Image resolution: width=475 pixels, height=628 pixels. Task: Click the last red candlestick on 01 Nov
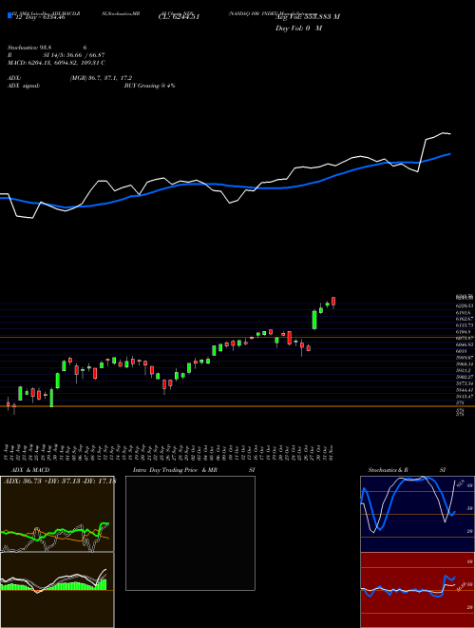(x=333, y=302)
